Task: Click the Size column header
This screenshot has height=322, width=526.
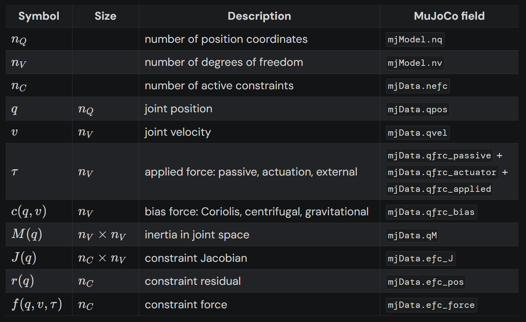Action: [x=105, y=16]
